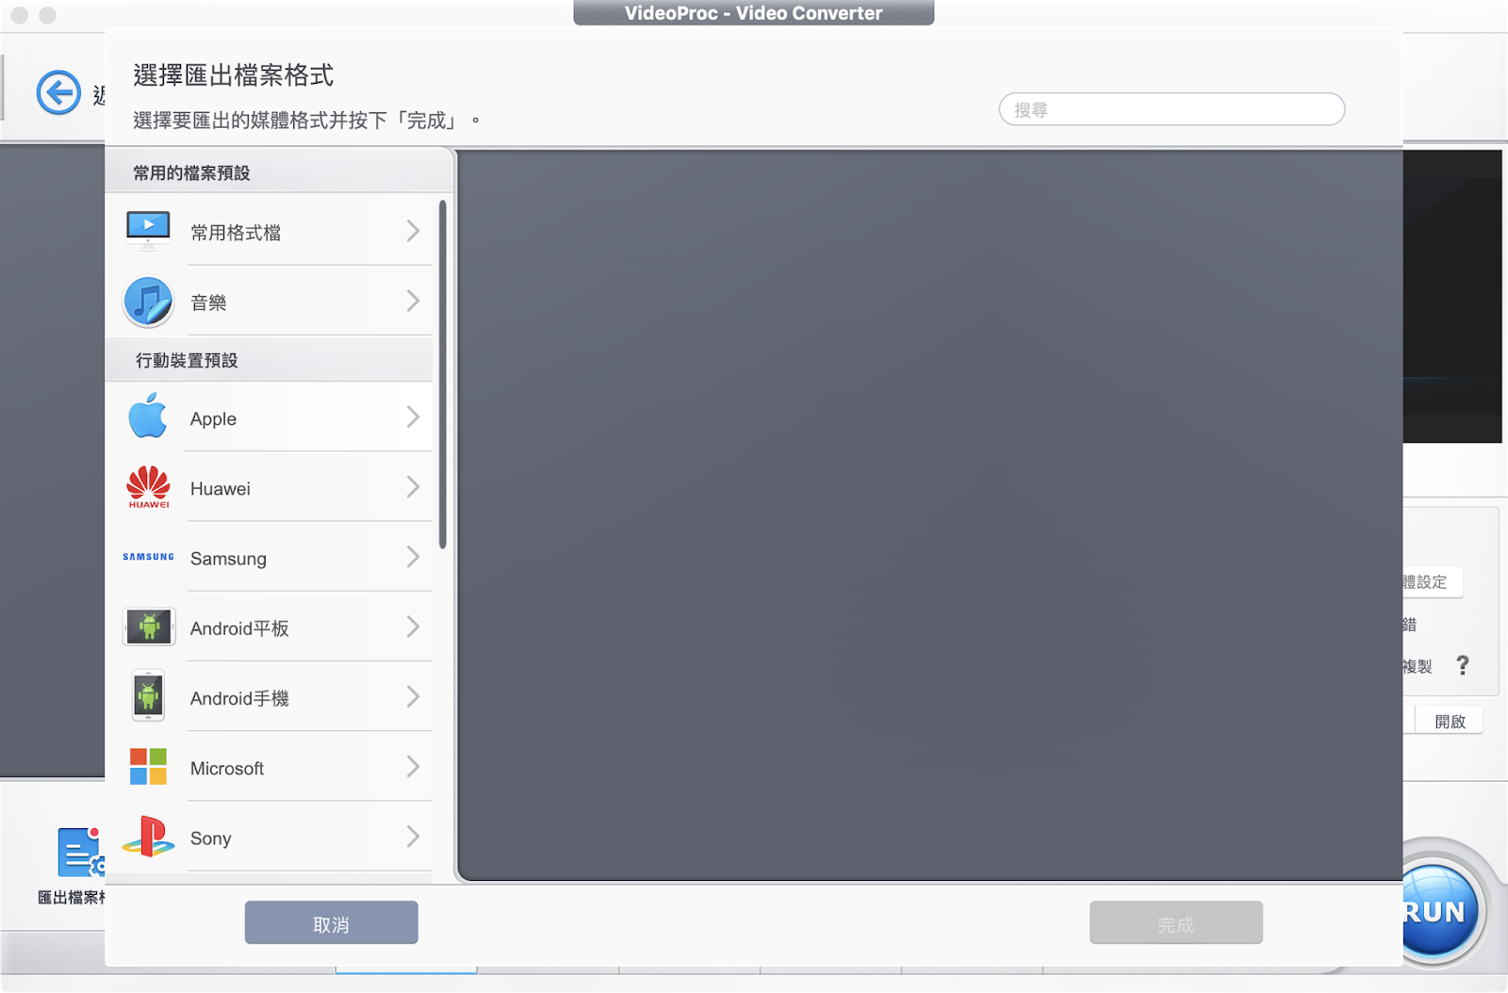Viewport: 1508px width, 993px height.
Task: Click the Apple logo icon
Action: click(148, 416)
